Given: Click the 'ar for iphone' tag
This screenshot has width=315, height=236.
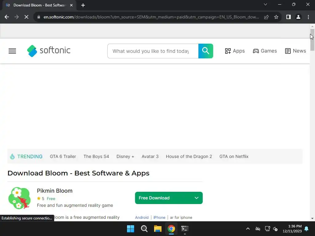Looking at the screenshot, I should [181, 218].
